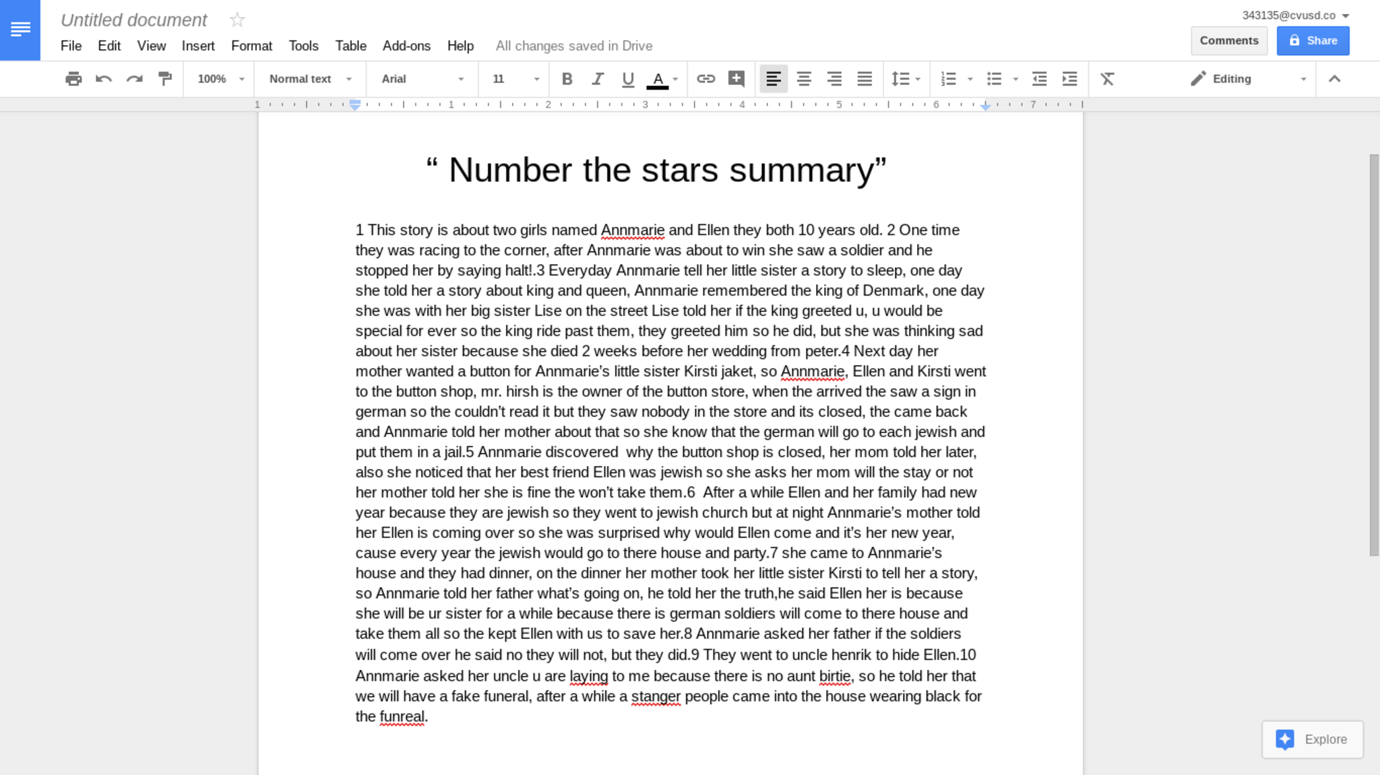Click the Comments button
The image size is (1380, 775).
(x=1228, y=40)
